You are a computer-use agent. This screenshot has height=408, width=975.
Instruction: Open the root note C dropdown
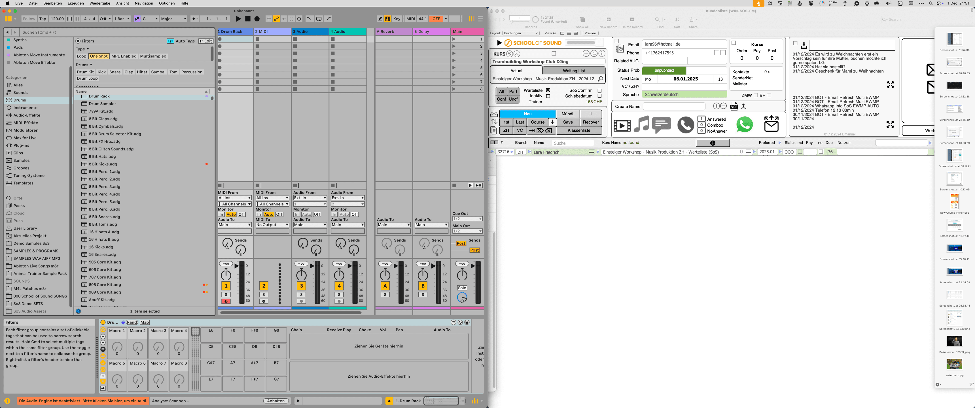click(x=150, y=18)
